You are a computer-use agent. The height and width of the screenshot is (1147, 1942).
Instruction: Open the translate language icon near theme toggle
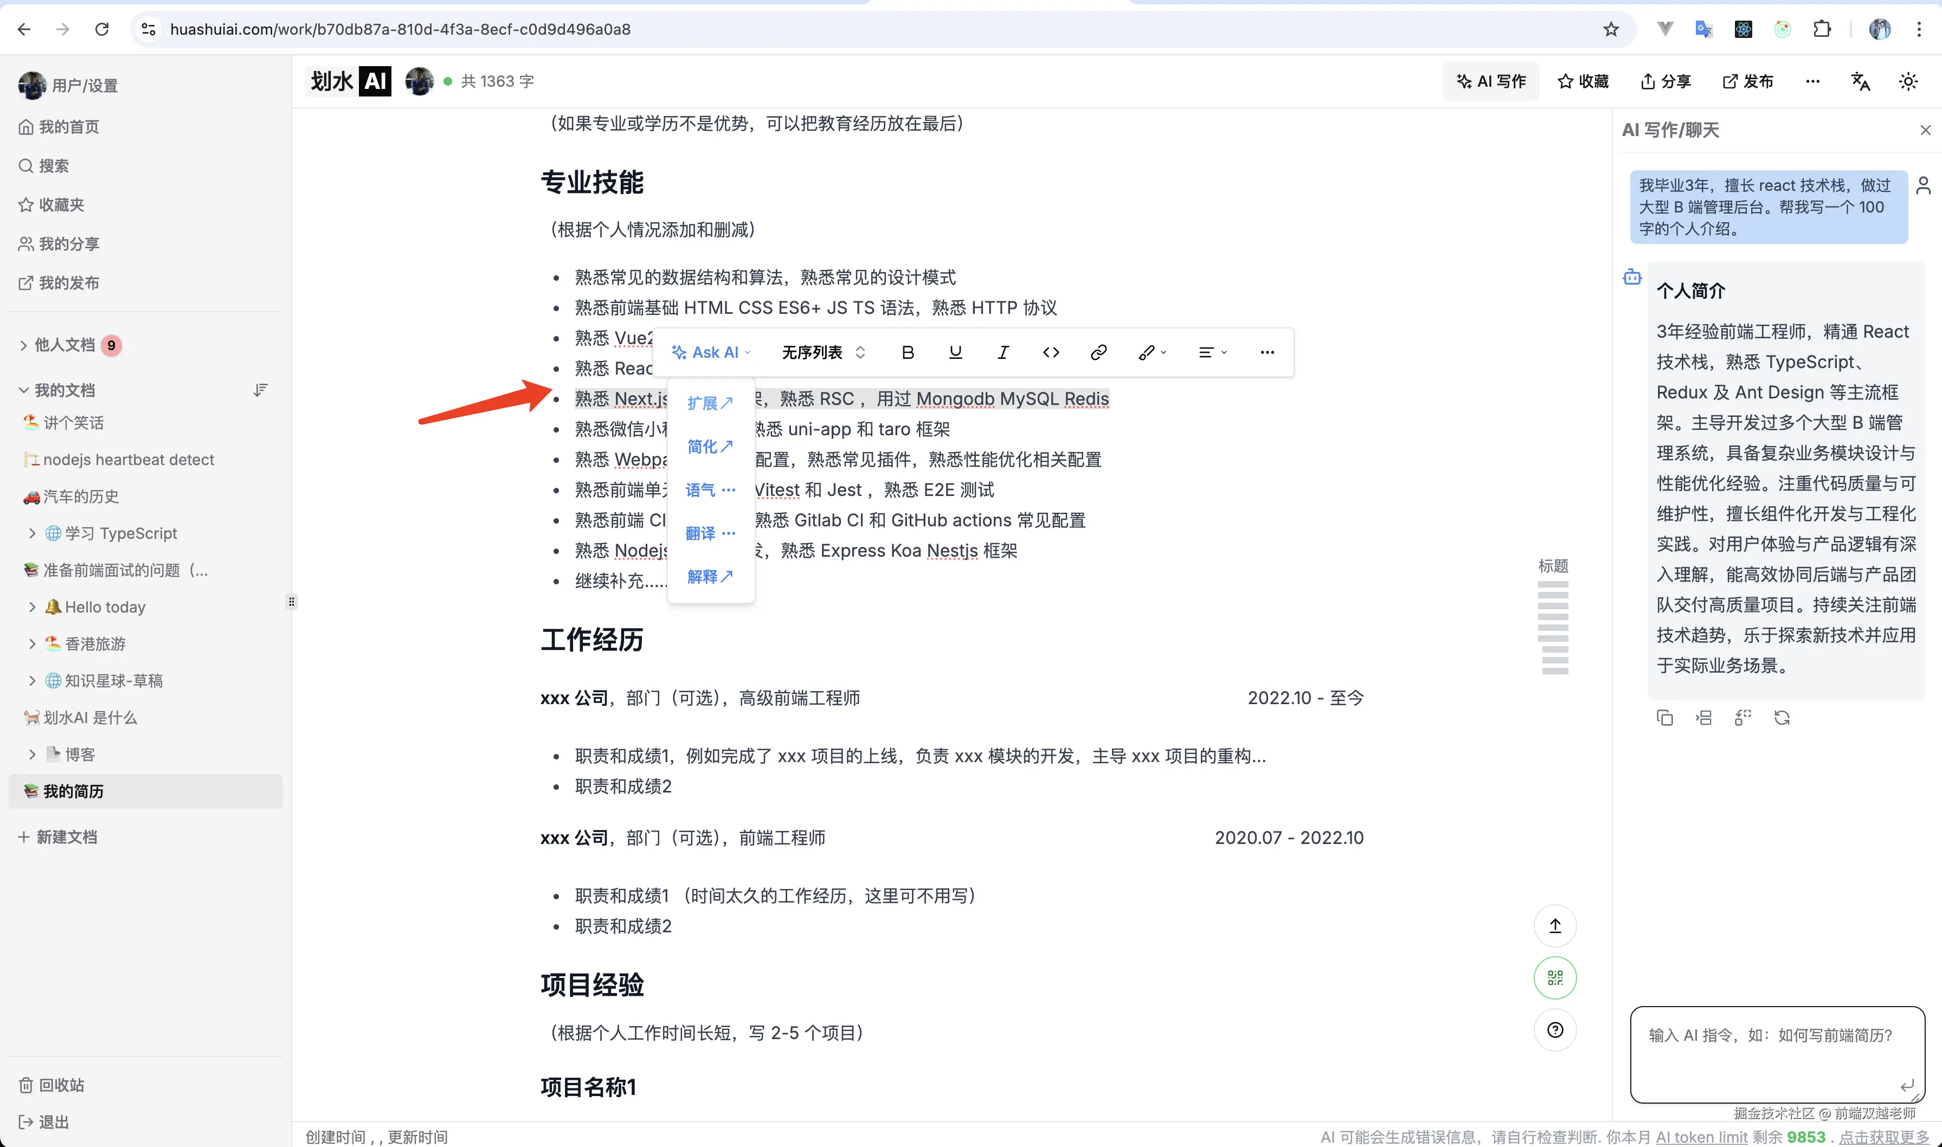click(1861, 81)
